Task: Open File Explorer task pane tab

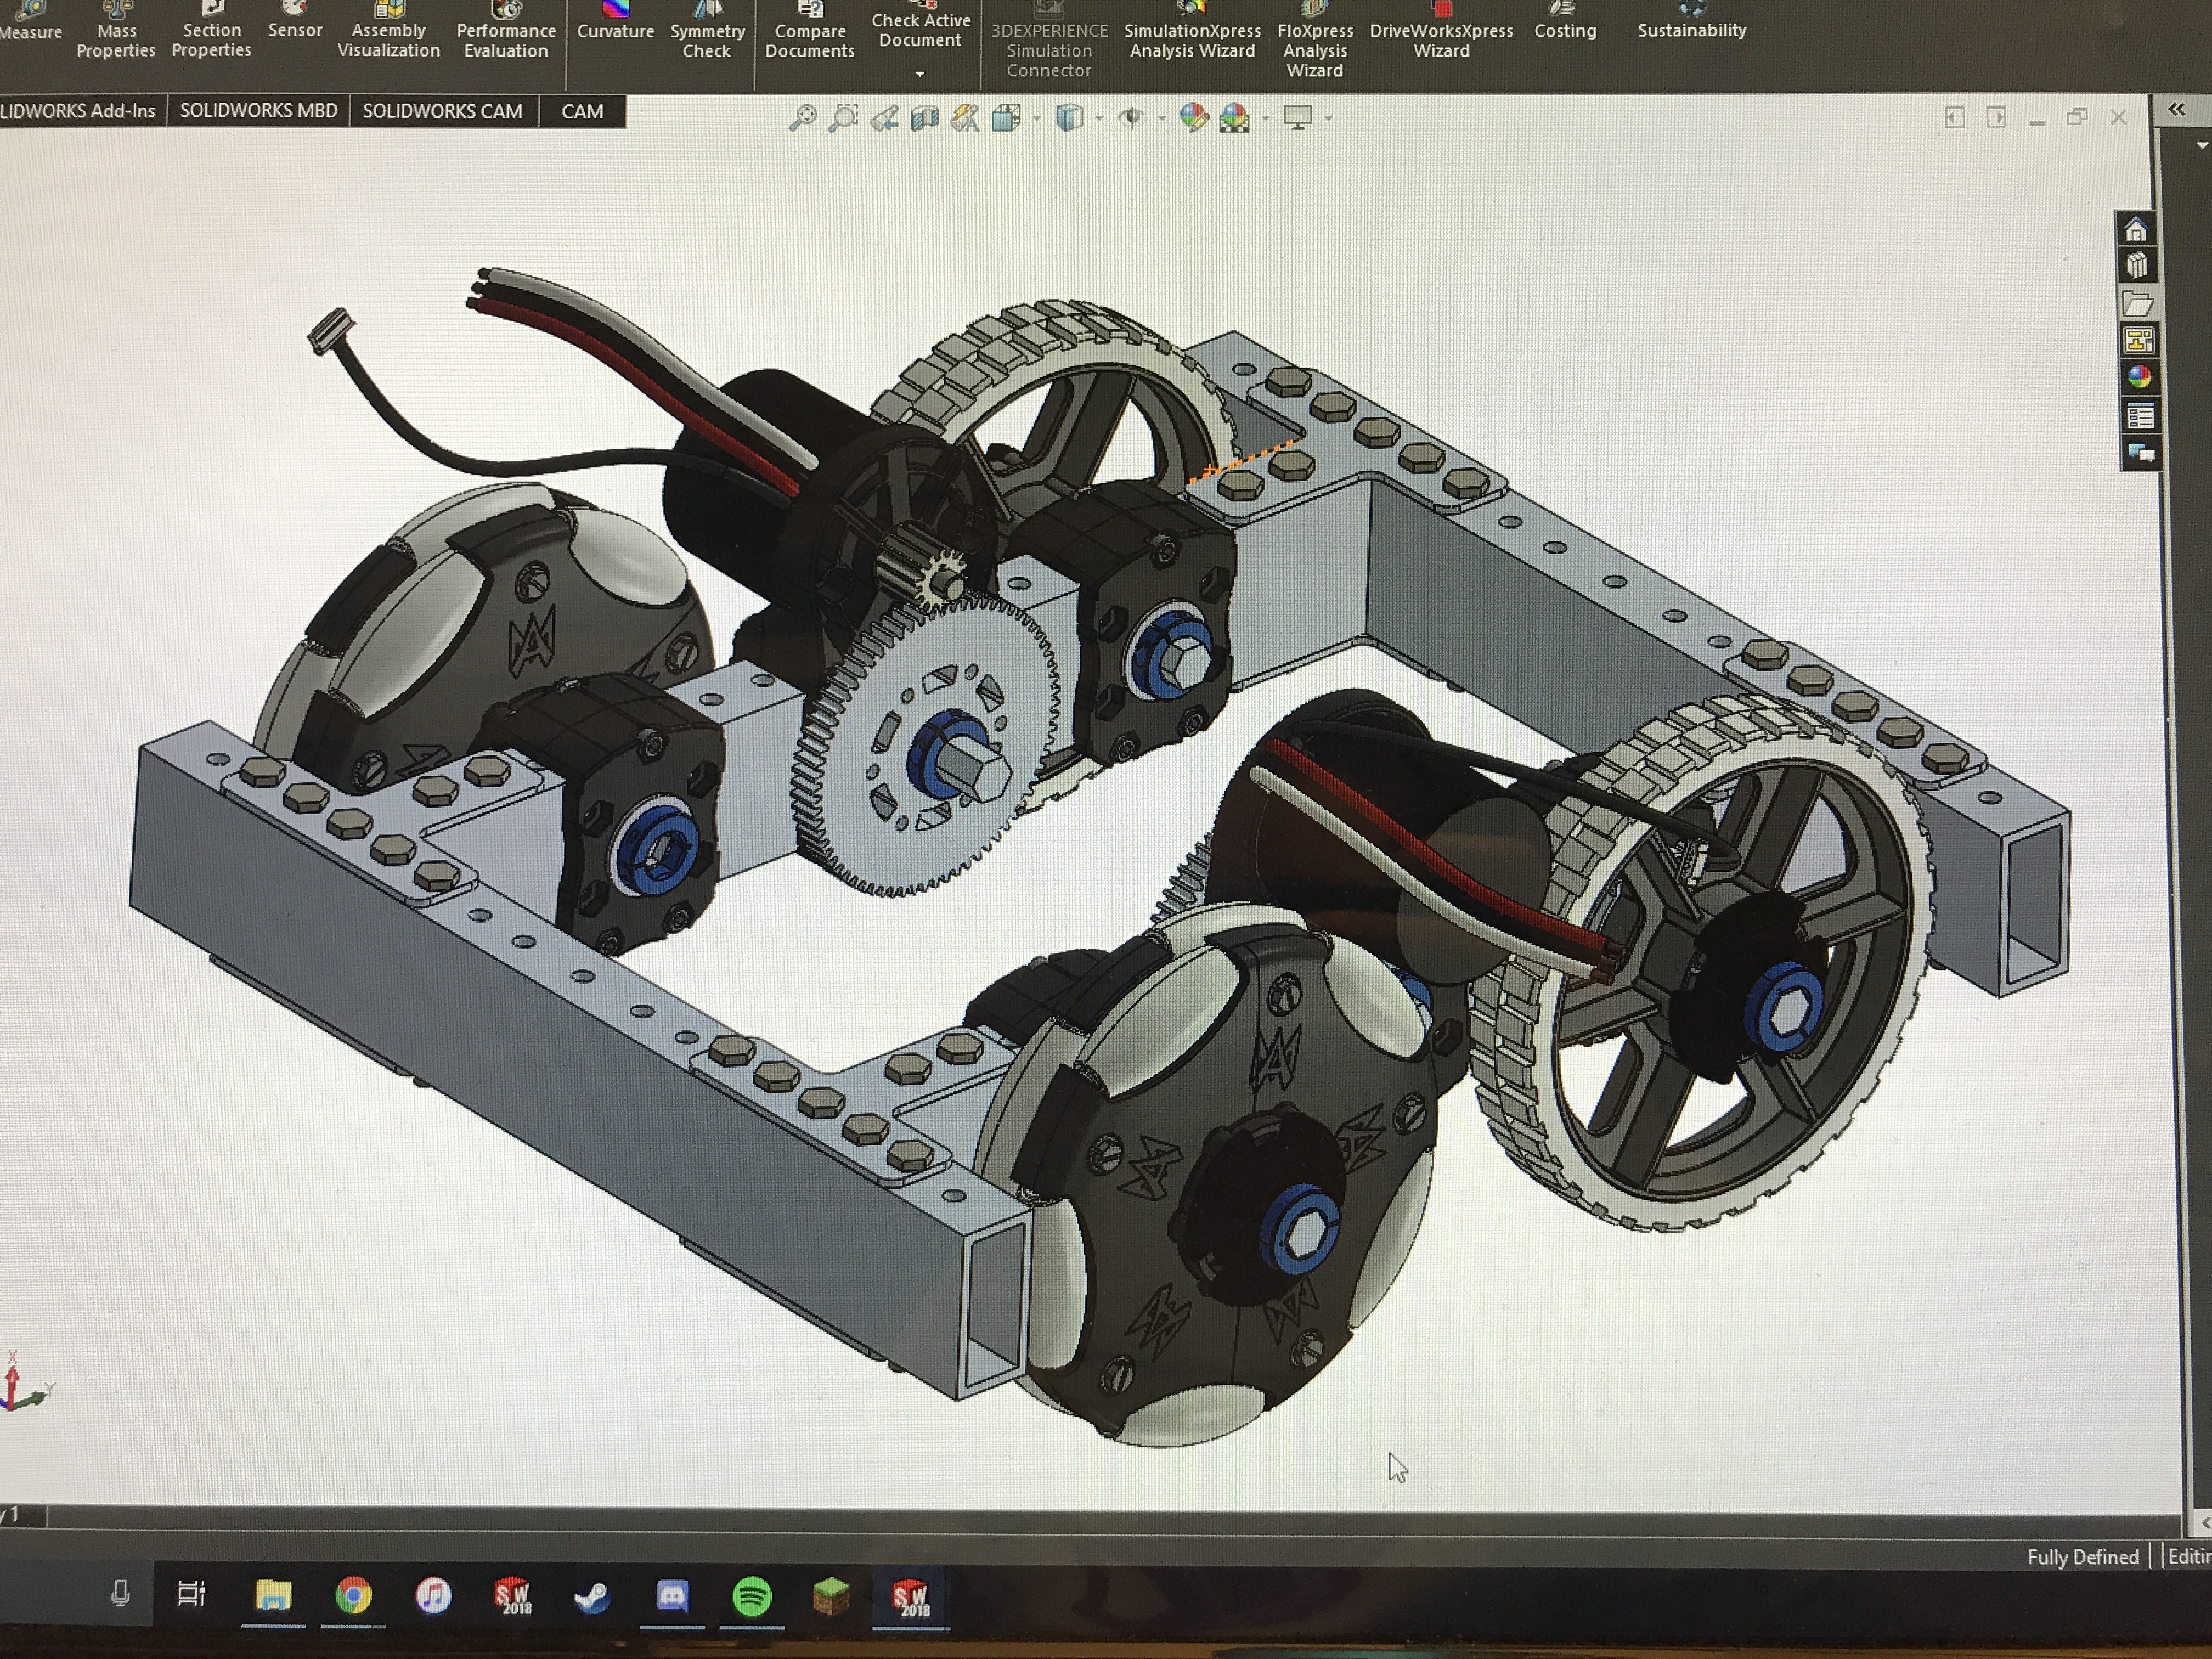Action: (x=2137, y=303)
